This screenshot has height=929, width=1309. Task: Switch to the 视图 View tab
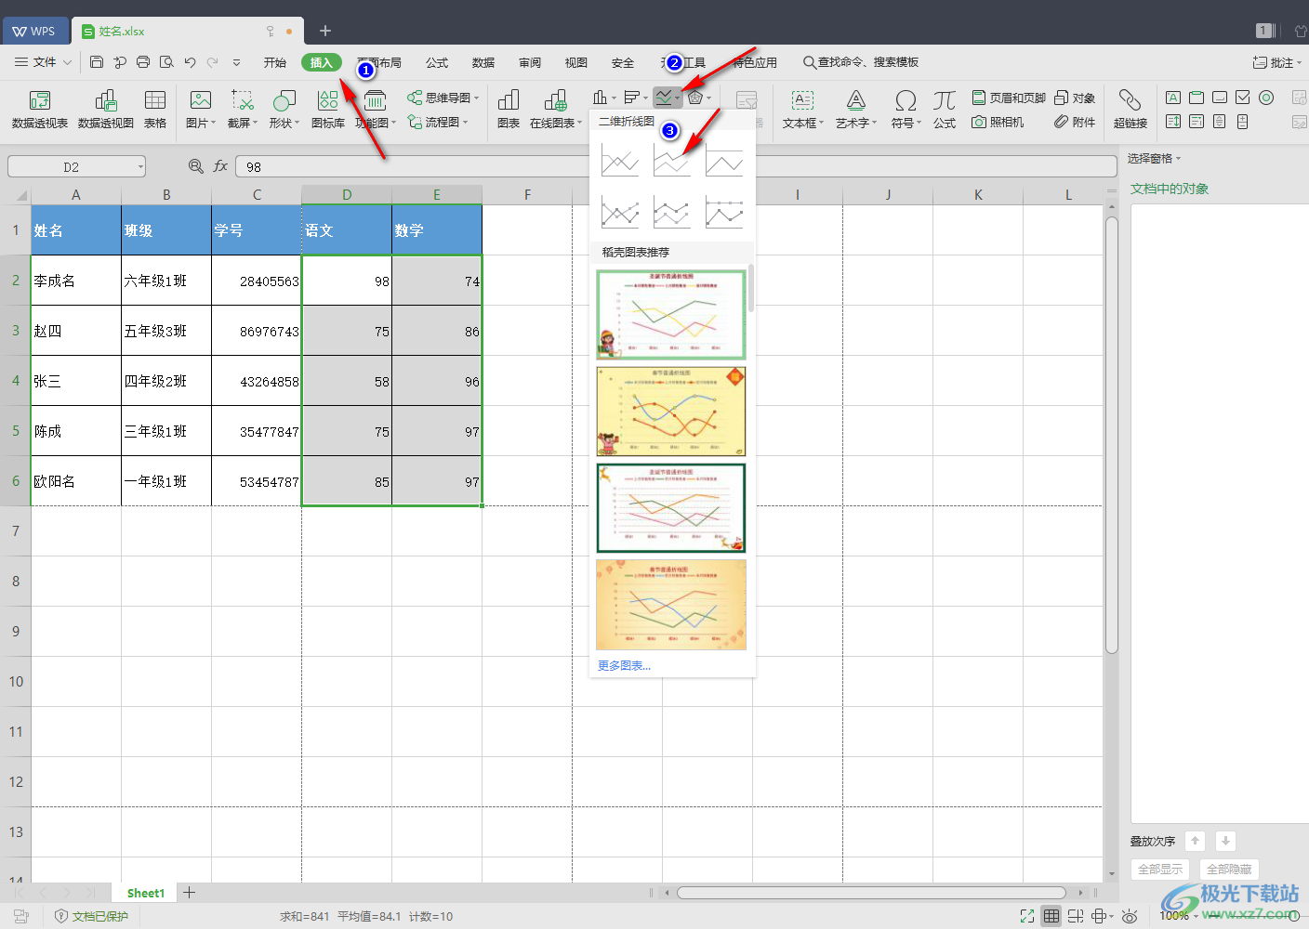tap(576, 62)
